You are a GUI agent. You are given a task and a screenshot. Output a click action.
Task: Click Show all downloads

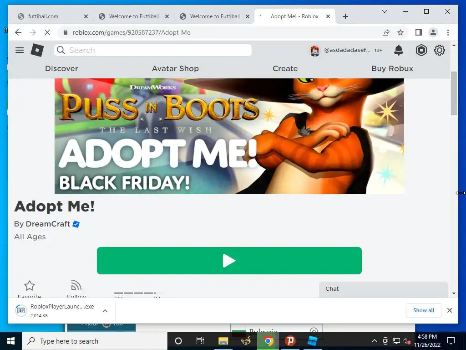pyautogui.click(x=424, y=310)
